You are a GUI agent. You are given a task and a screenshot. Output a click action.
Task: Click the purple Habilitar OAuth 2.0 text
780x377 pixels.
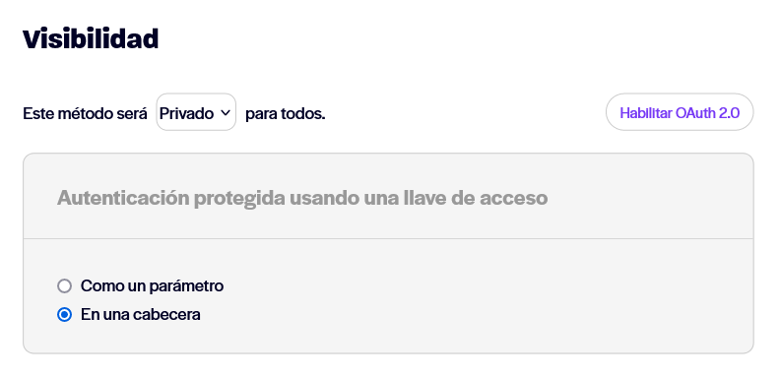680,113
